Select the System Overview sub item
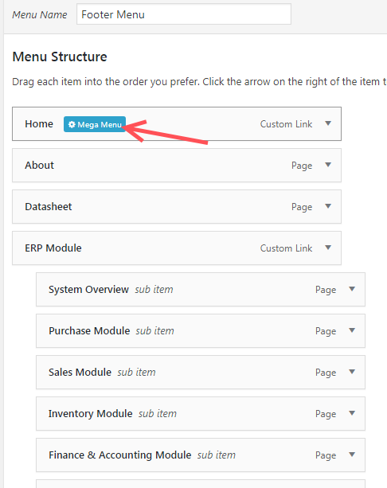387x488 pixels. [201, 290]
